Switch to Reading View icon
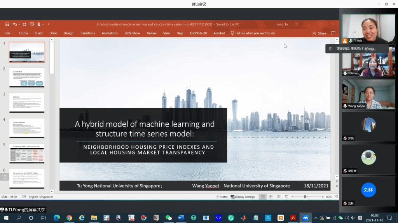Viewport: 398px width, 223px height. tap(279, 197)
